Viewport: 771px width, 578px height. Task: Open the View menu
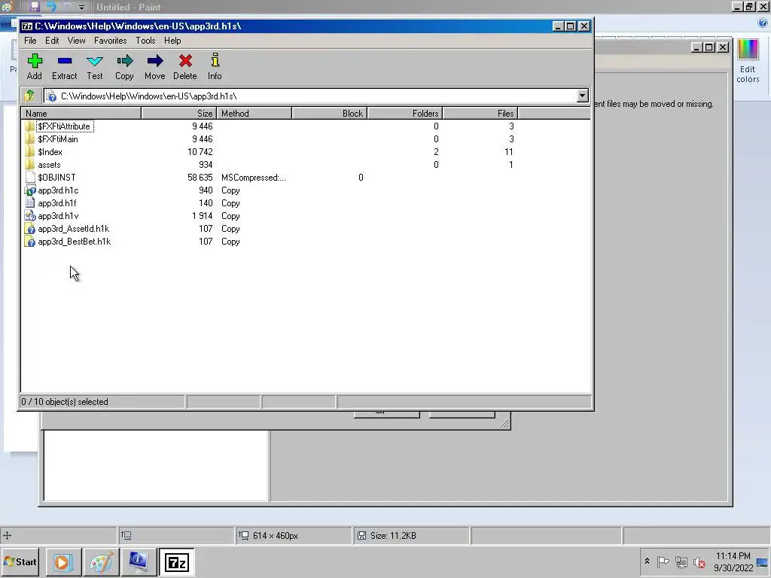[x=76, y=41]
